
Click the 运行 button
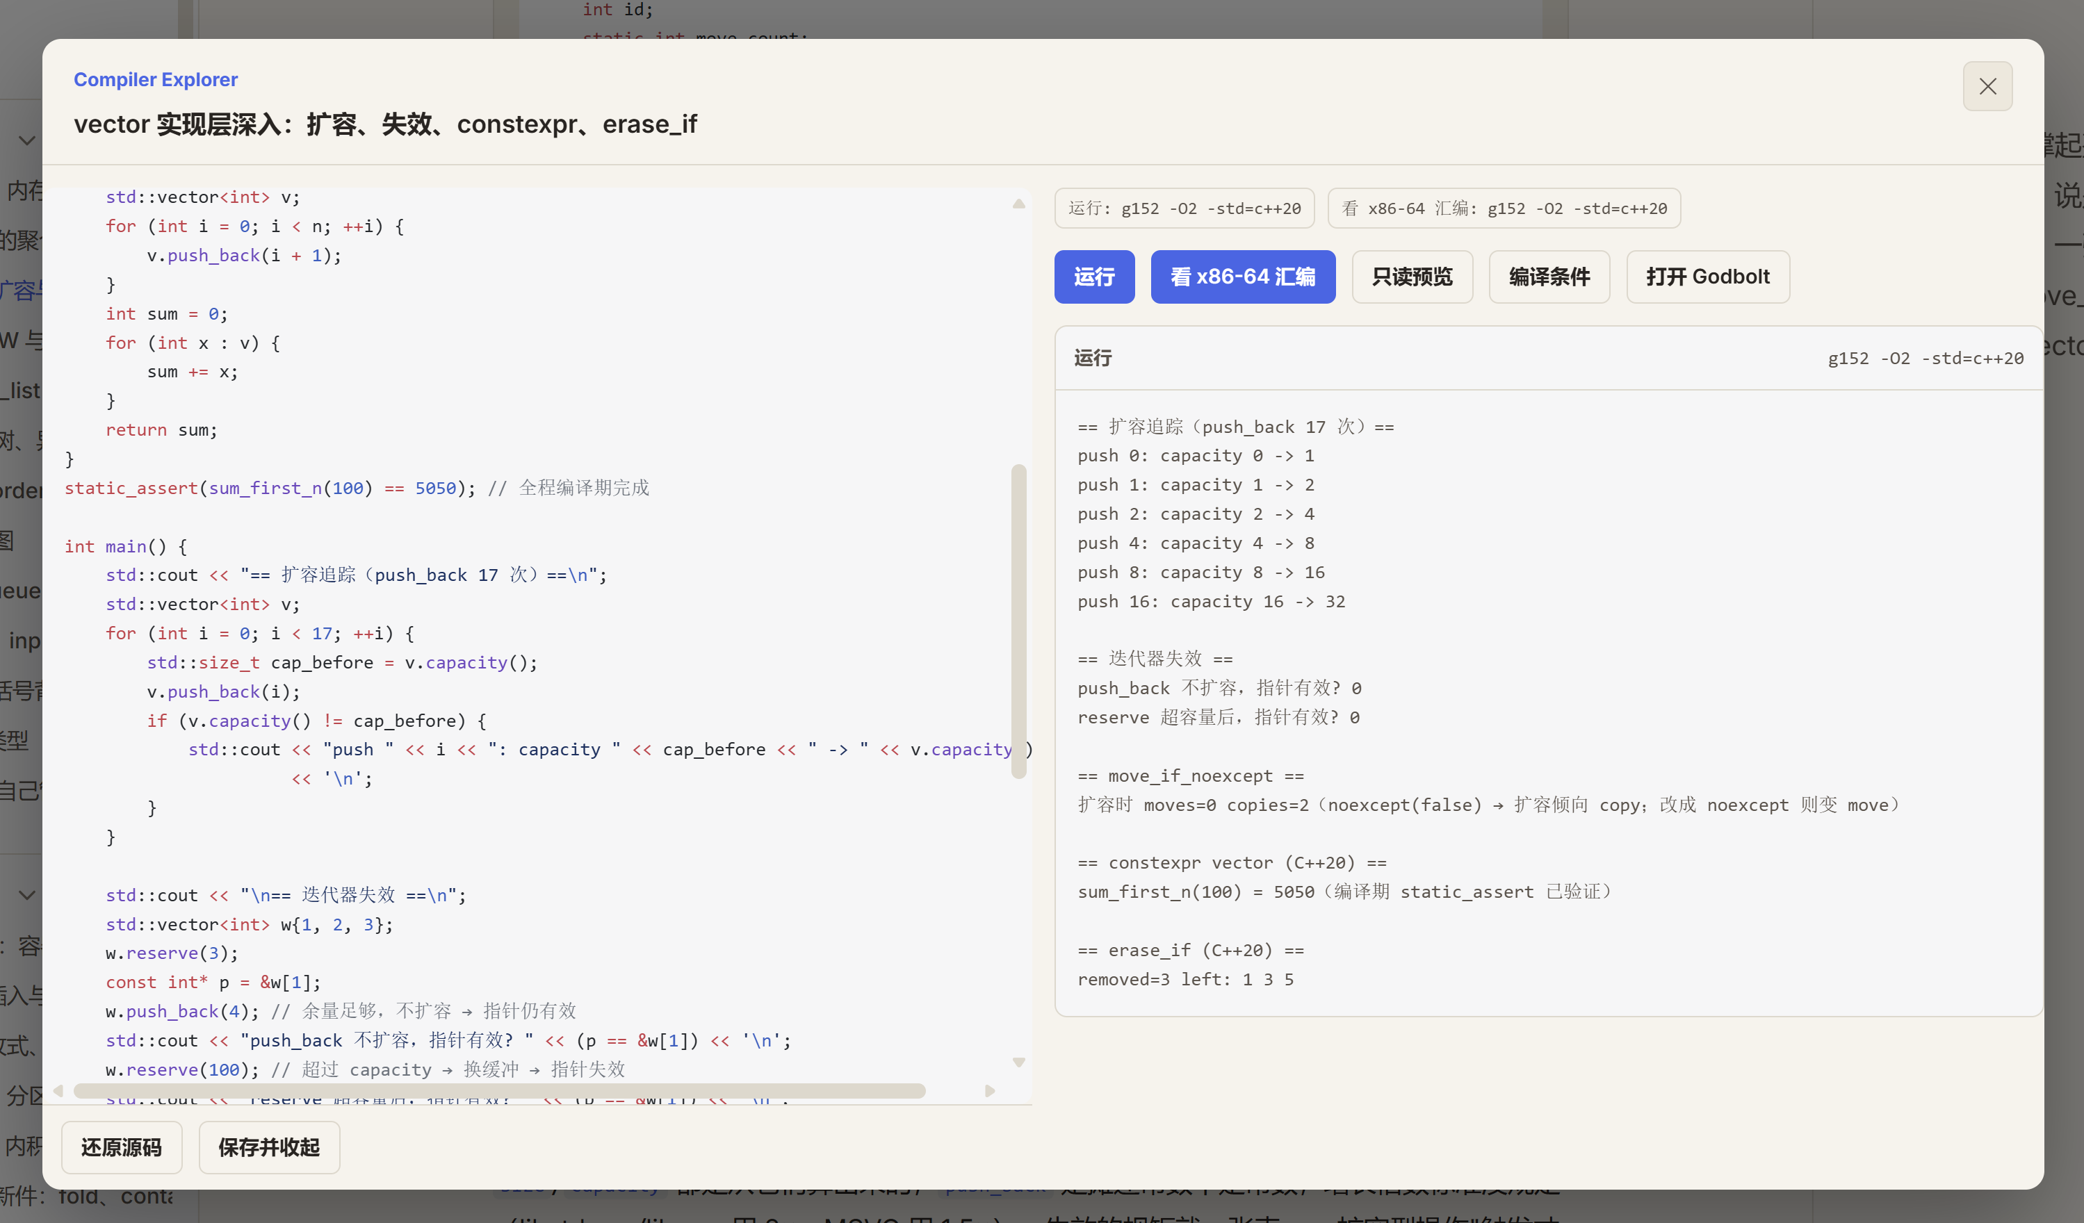(1094, 277)
